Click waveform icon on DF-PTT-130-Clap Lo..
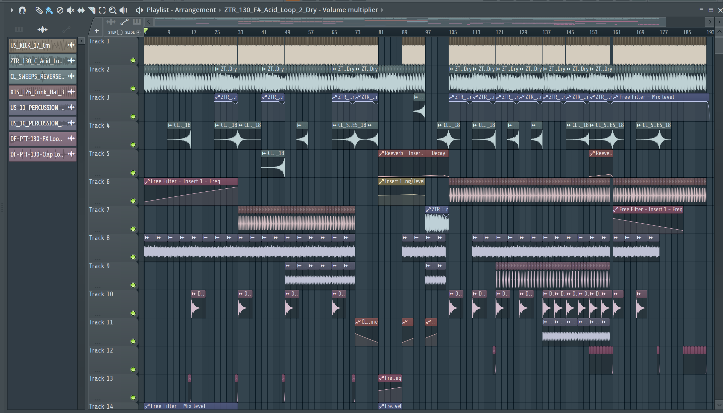723x413 pixels. click(71, 154)
